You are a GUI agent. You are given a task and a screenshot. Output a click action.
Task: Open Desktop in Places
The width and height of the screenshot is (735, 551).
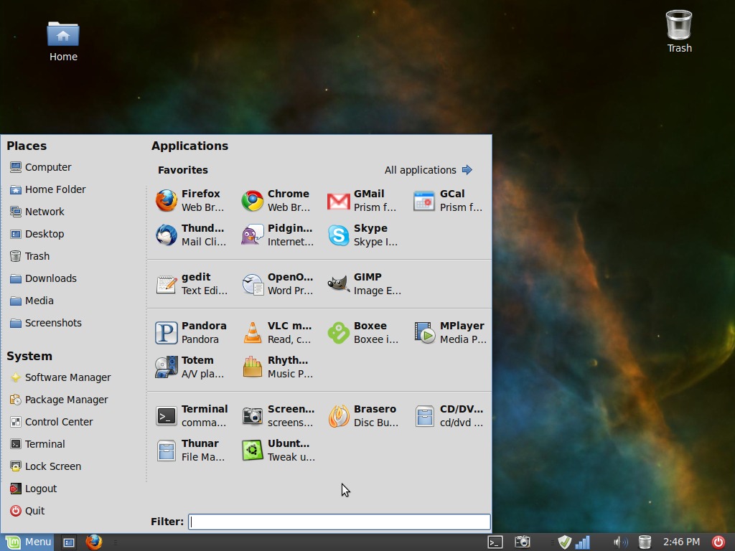click(x=37, y=234)
